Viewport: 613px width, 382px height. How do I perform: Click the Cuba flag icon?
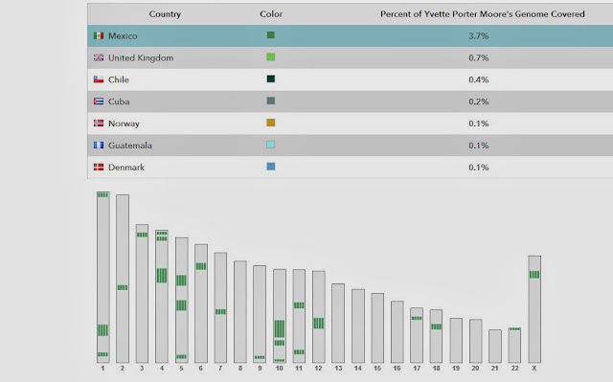pyautogui.click(x=99, y=101)
